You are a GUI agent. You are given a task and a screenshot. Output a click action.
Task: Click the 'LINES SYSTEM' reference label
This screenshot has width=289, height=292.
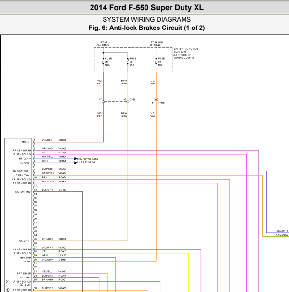point(86,162)
